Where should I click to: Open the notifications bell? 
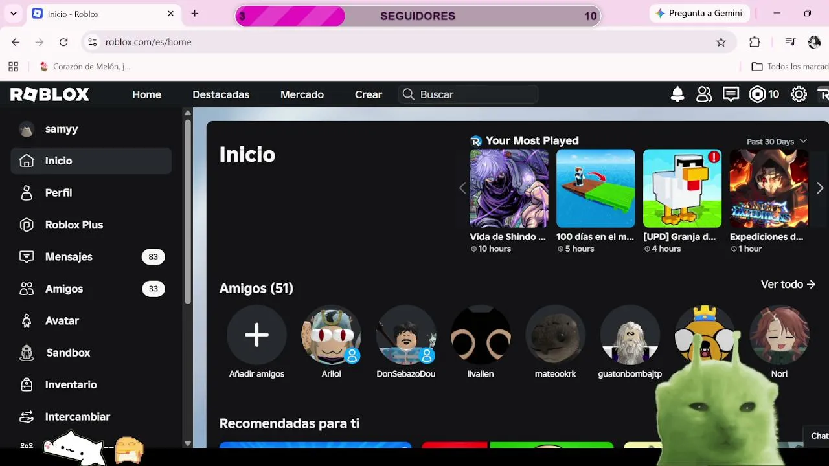point(677,94)
